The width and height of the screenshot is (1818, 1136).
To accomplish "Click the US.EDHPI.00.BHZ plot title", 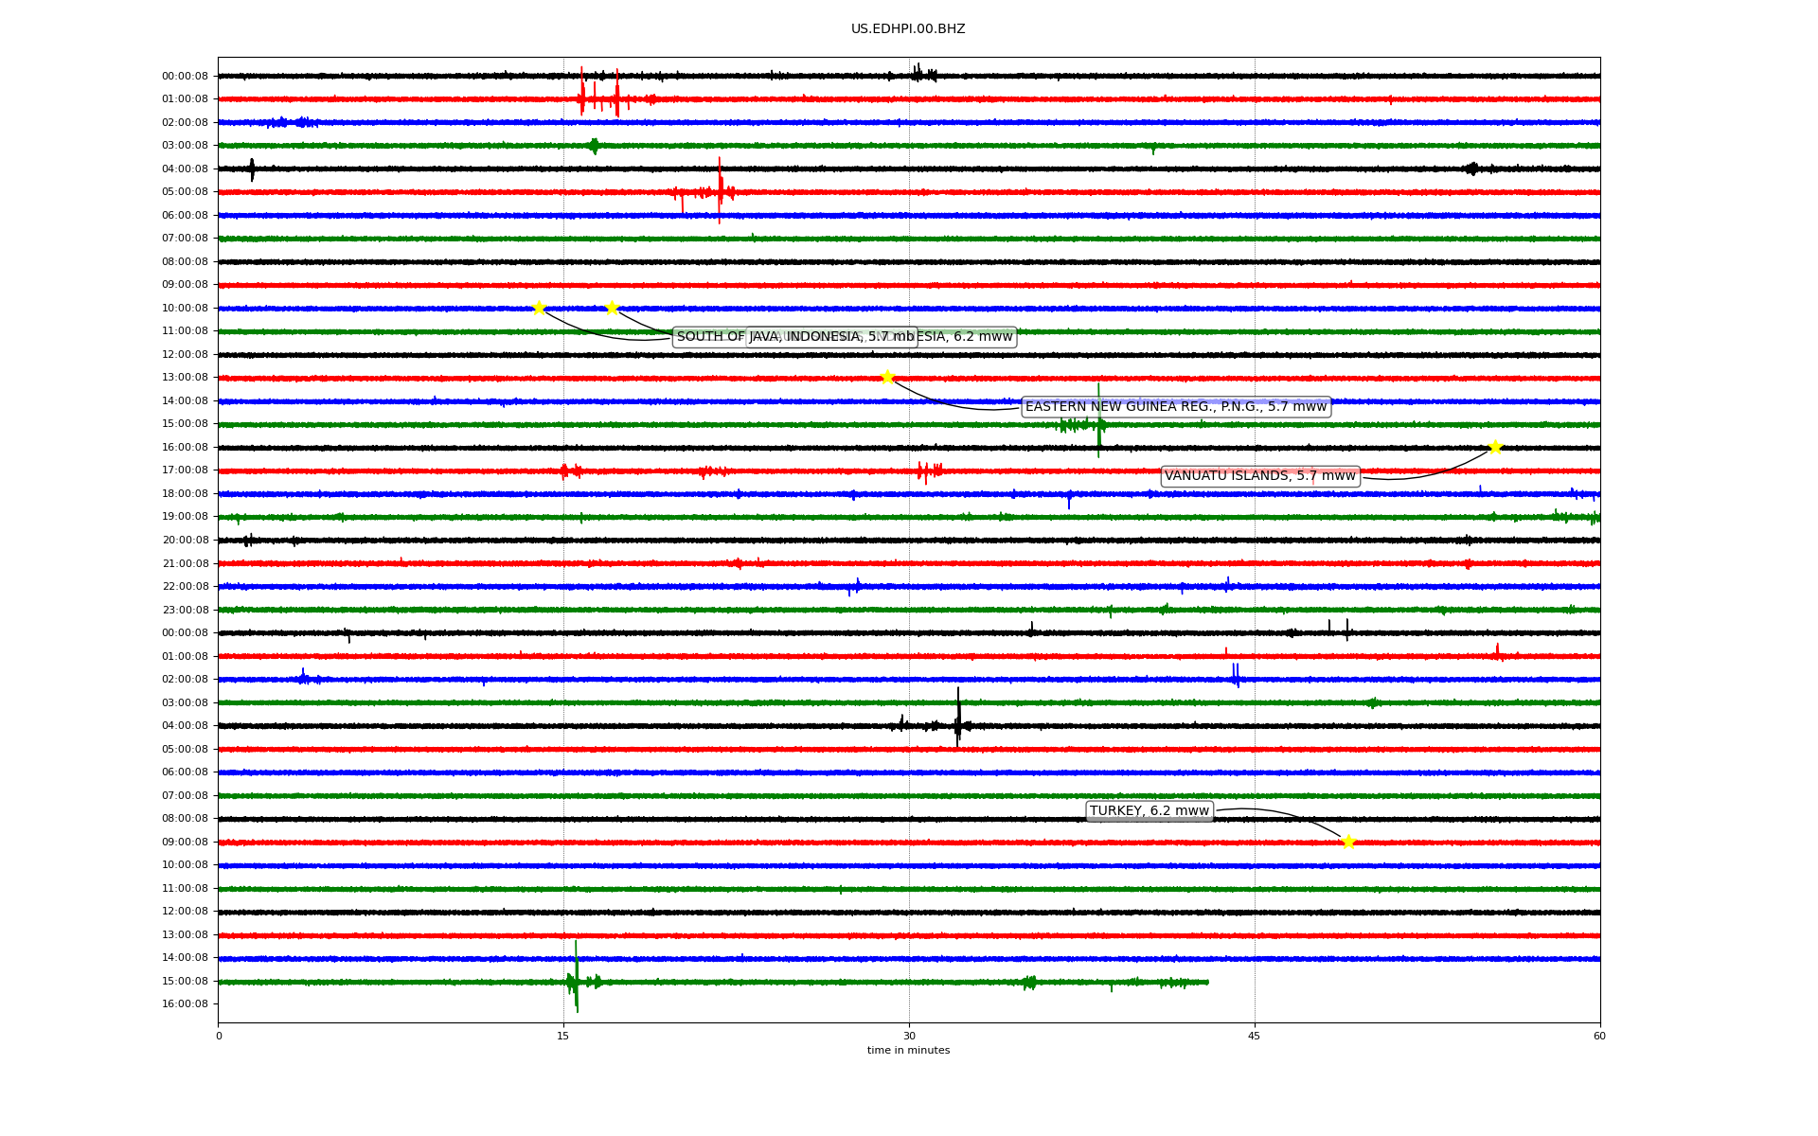I will click(x=908, y=29).
